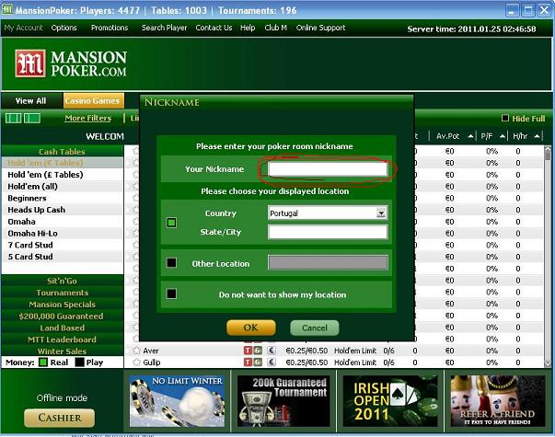Viewport: 555px width, 437px height.
Task: Favorite the Gulip table star
Action: tap(136, 362)
